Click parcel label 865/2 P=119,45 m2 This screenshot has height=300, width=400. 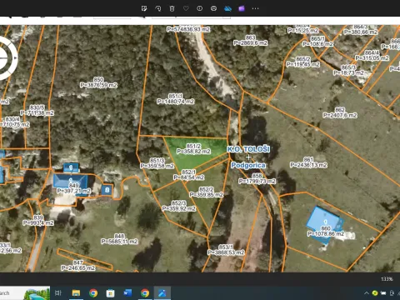[303, 62]
